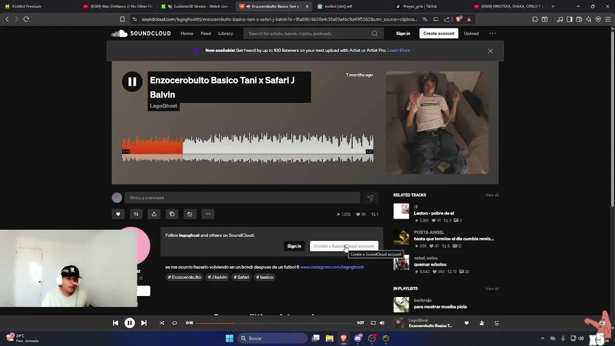Open Windows Start menu
This screenshot has width=615, height=346.
(x=229, y=338)
